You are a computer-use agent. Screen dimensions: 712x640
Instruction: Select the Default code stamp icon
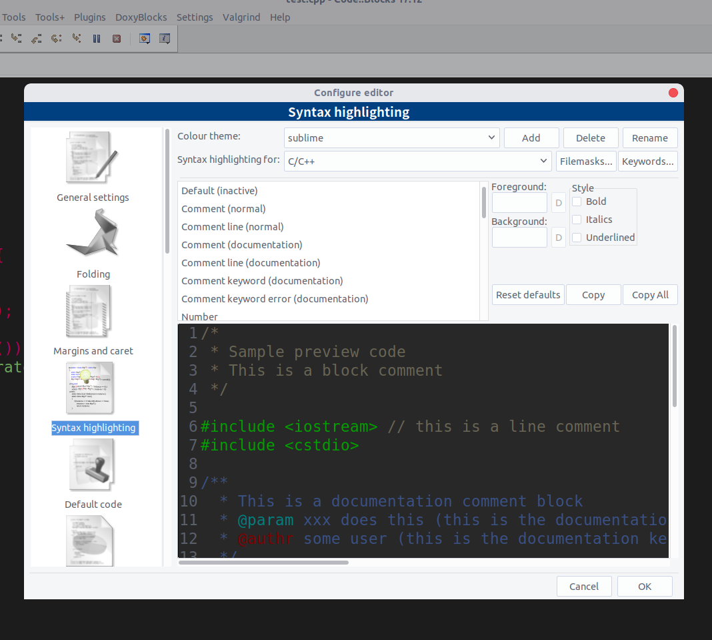(92, 464)
